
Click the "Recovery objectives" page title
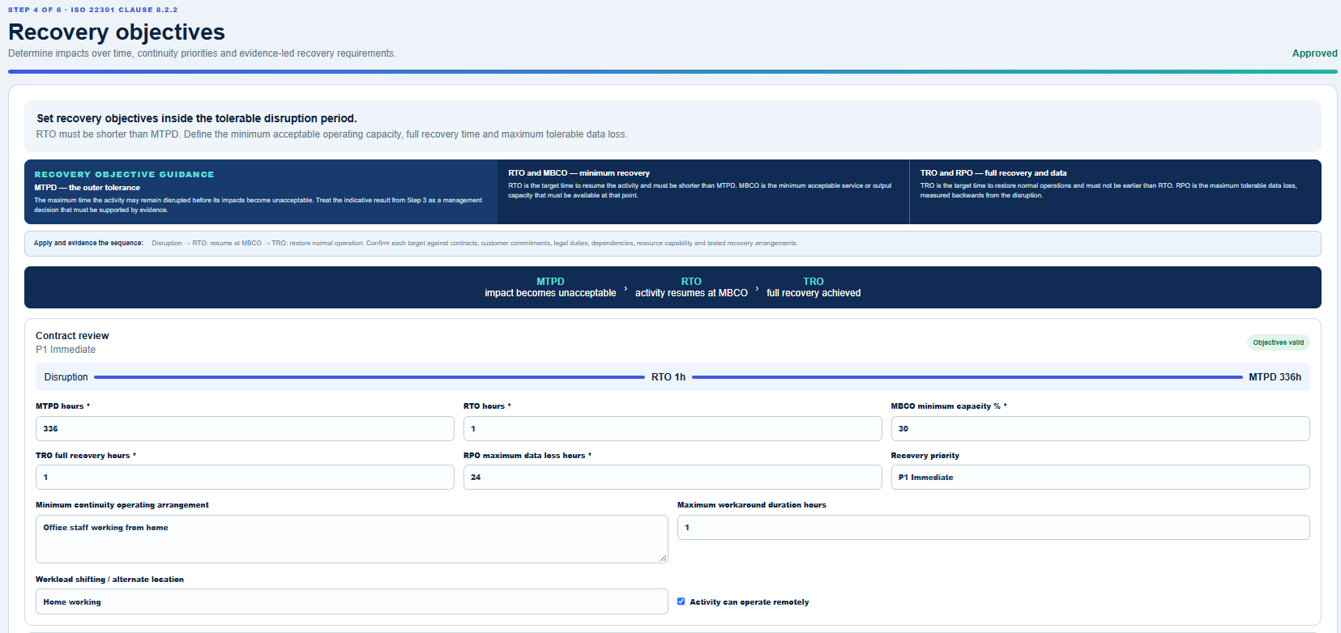(117, 32)
